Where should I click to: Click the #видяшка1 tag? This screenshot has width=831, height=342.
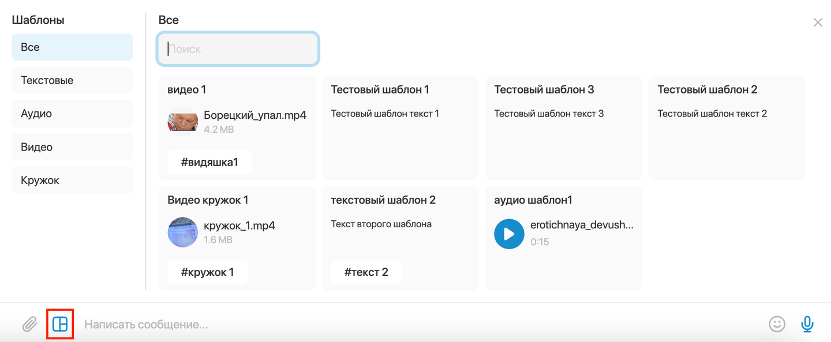point(209,162)
